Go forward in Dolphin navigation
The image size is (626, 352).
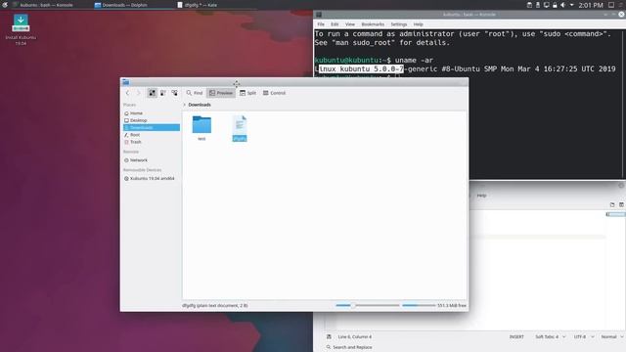pos(138,93)
